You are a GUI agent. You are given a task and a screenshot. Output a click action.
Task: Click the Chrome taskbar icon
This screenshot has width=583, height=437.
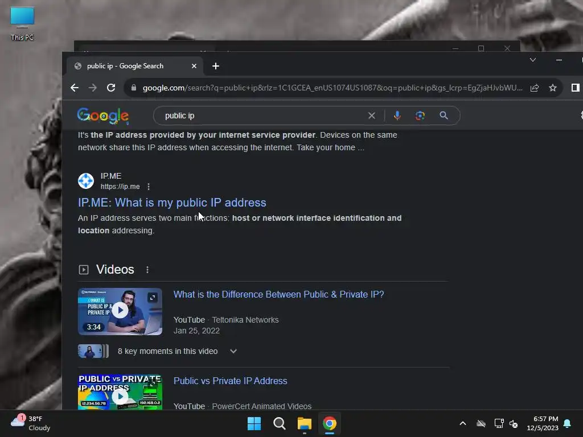coord(330,423)
